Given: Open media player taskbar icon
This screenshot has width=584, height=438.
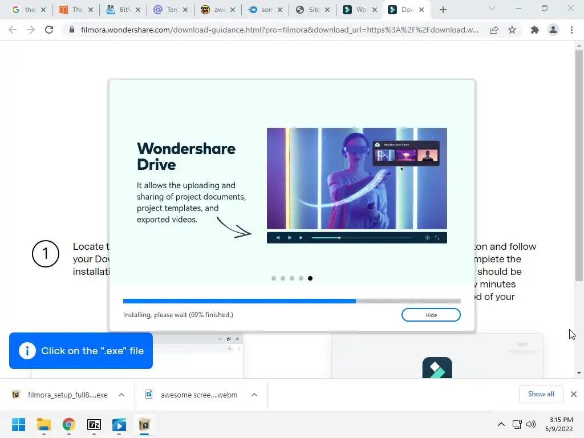Looking at the screenshot, I should coord(119,424).
